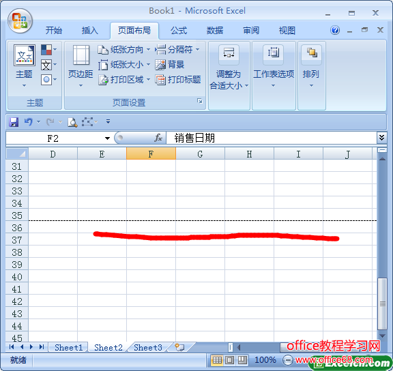
Task: Click the borders icon in quick toolbar
Action: tap(87, 122)
